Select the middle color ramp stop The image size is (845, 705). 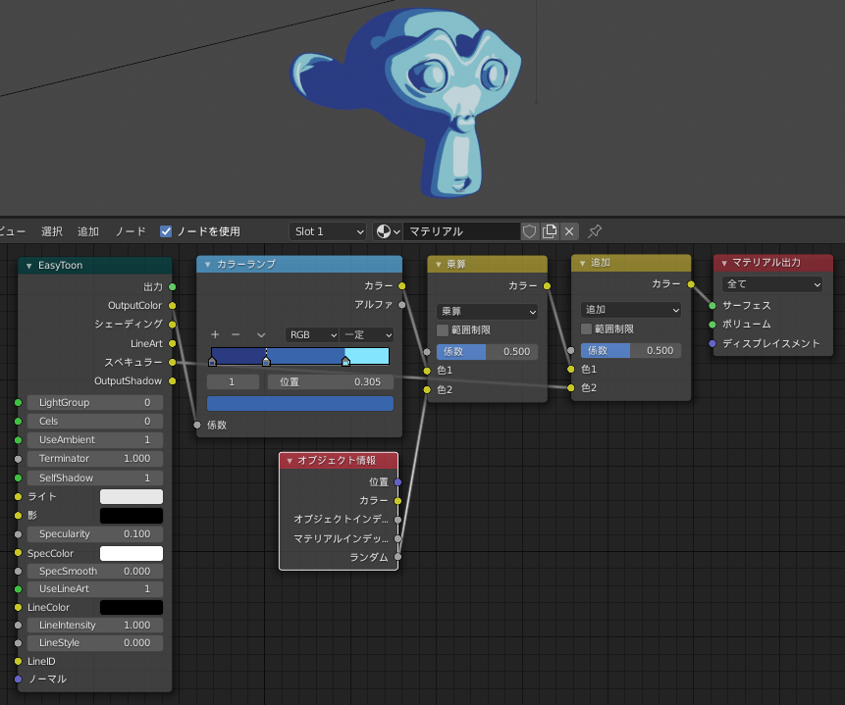coord(266,362)
